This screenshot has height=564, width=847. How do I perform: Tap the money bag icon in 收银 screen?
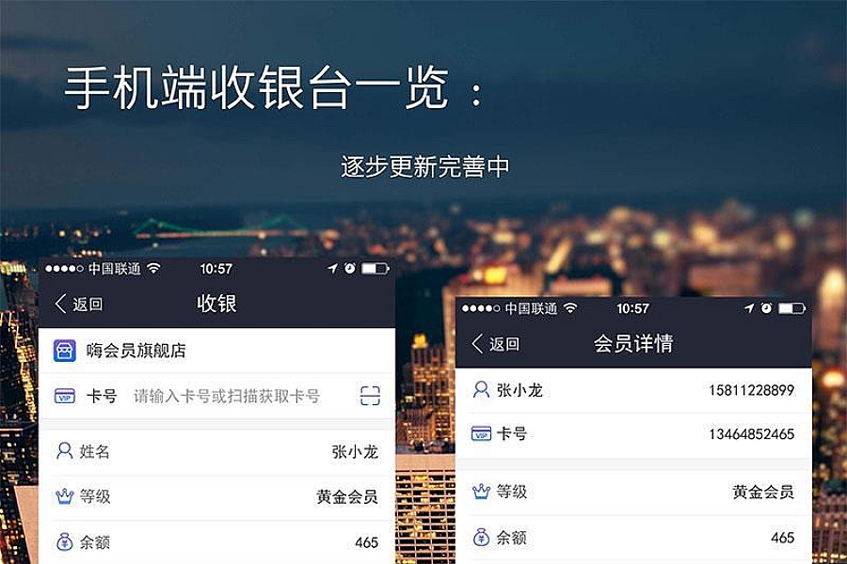point(64,541)
